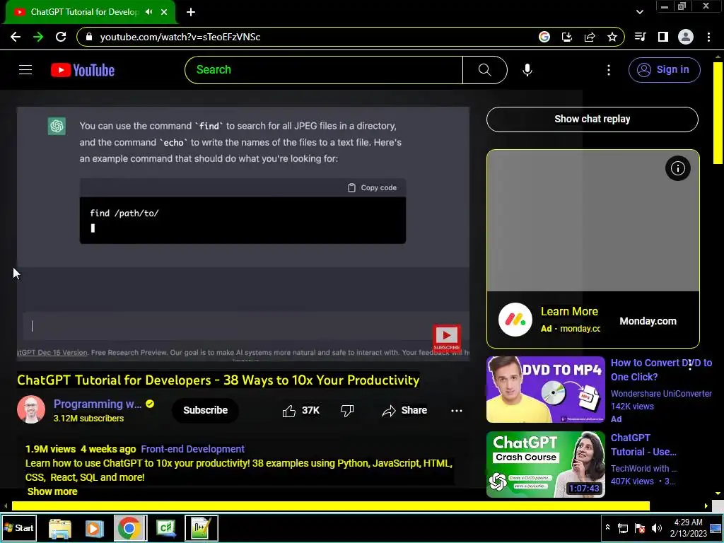The height and width of the screenshot is (543, 724).
Task: Open menu for DVD converter ad
Action: (x=690, y=366)
